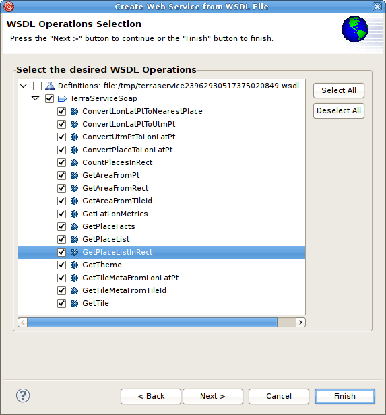Screen dimensions: 386x415
Task: Click the gear icon beside GetPlaceFacts
Action: [74, 226]
